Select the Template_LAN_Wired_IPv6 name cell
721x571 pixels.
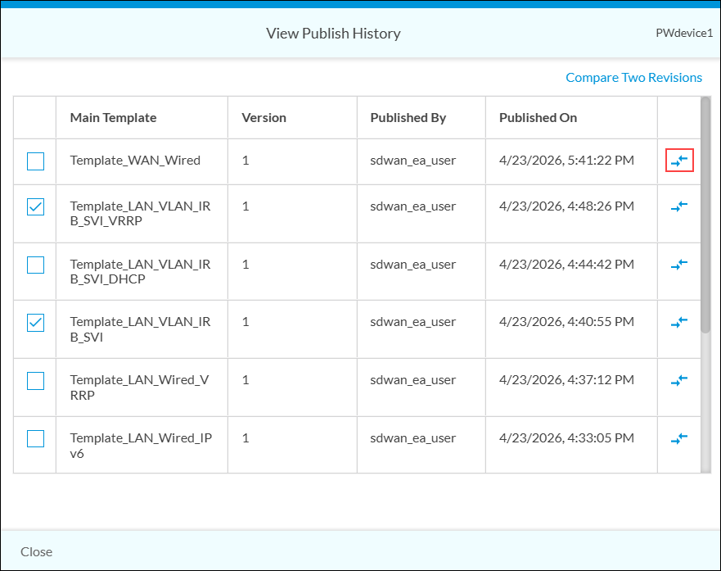[x=141, y=446]
